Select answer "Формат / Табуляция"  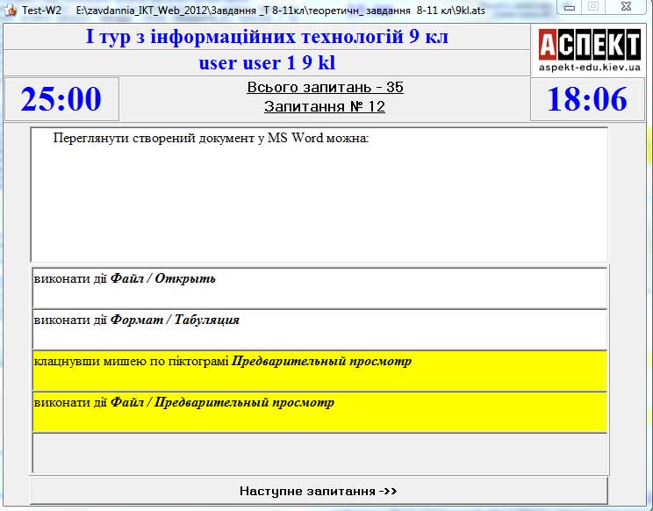(x=319, y=329)
